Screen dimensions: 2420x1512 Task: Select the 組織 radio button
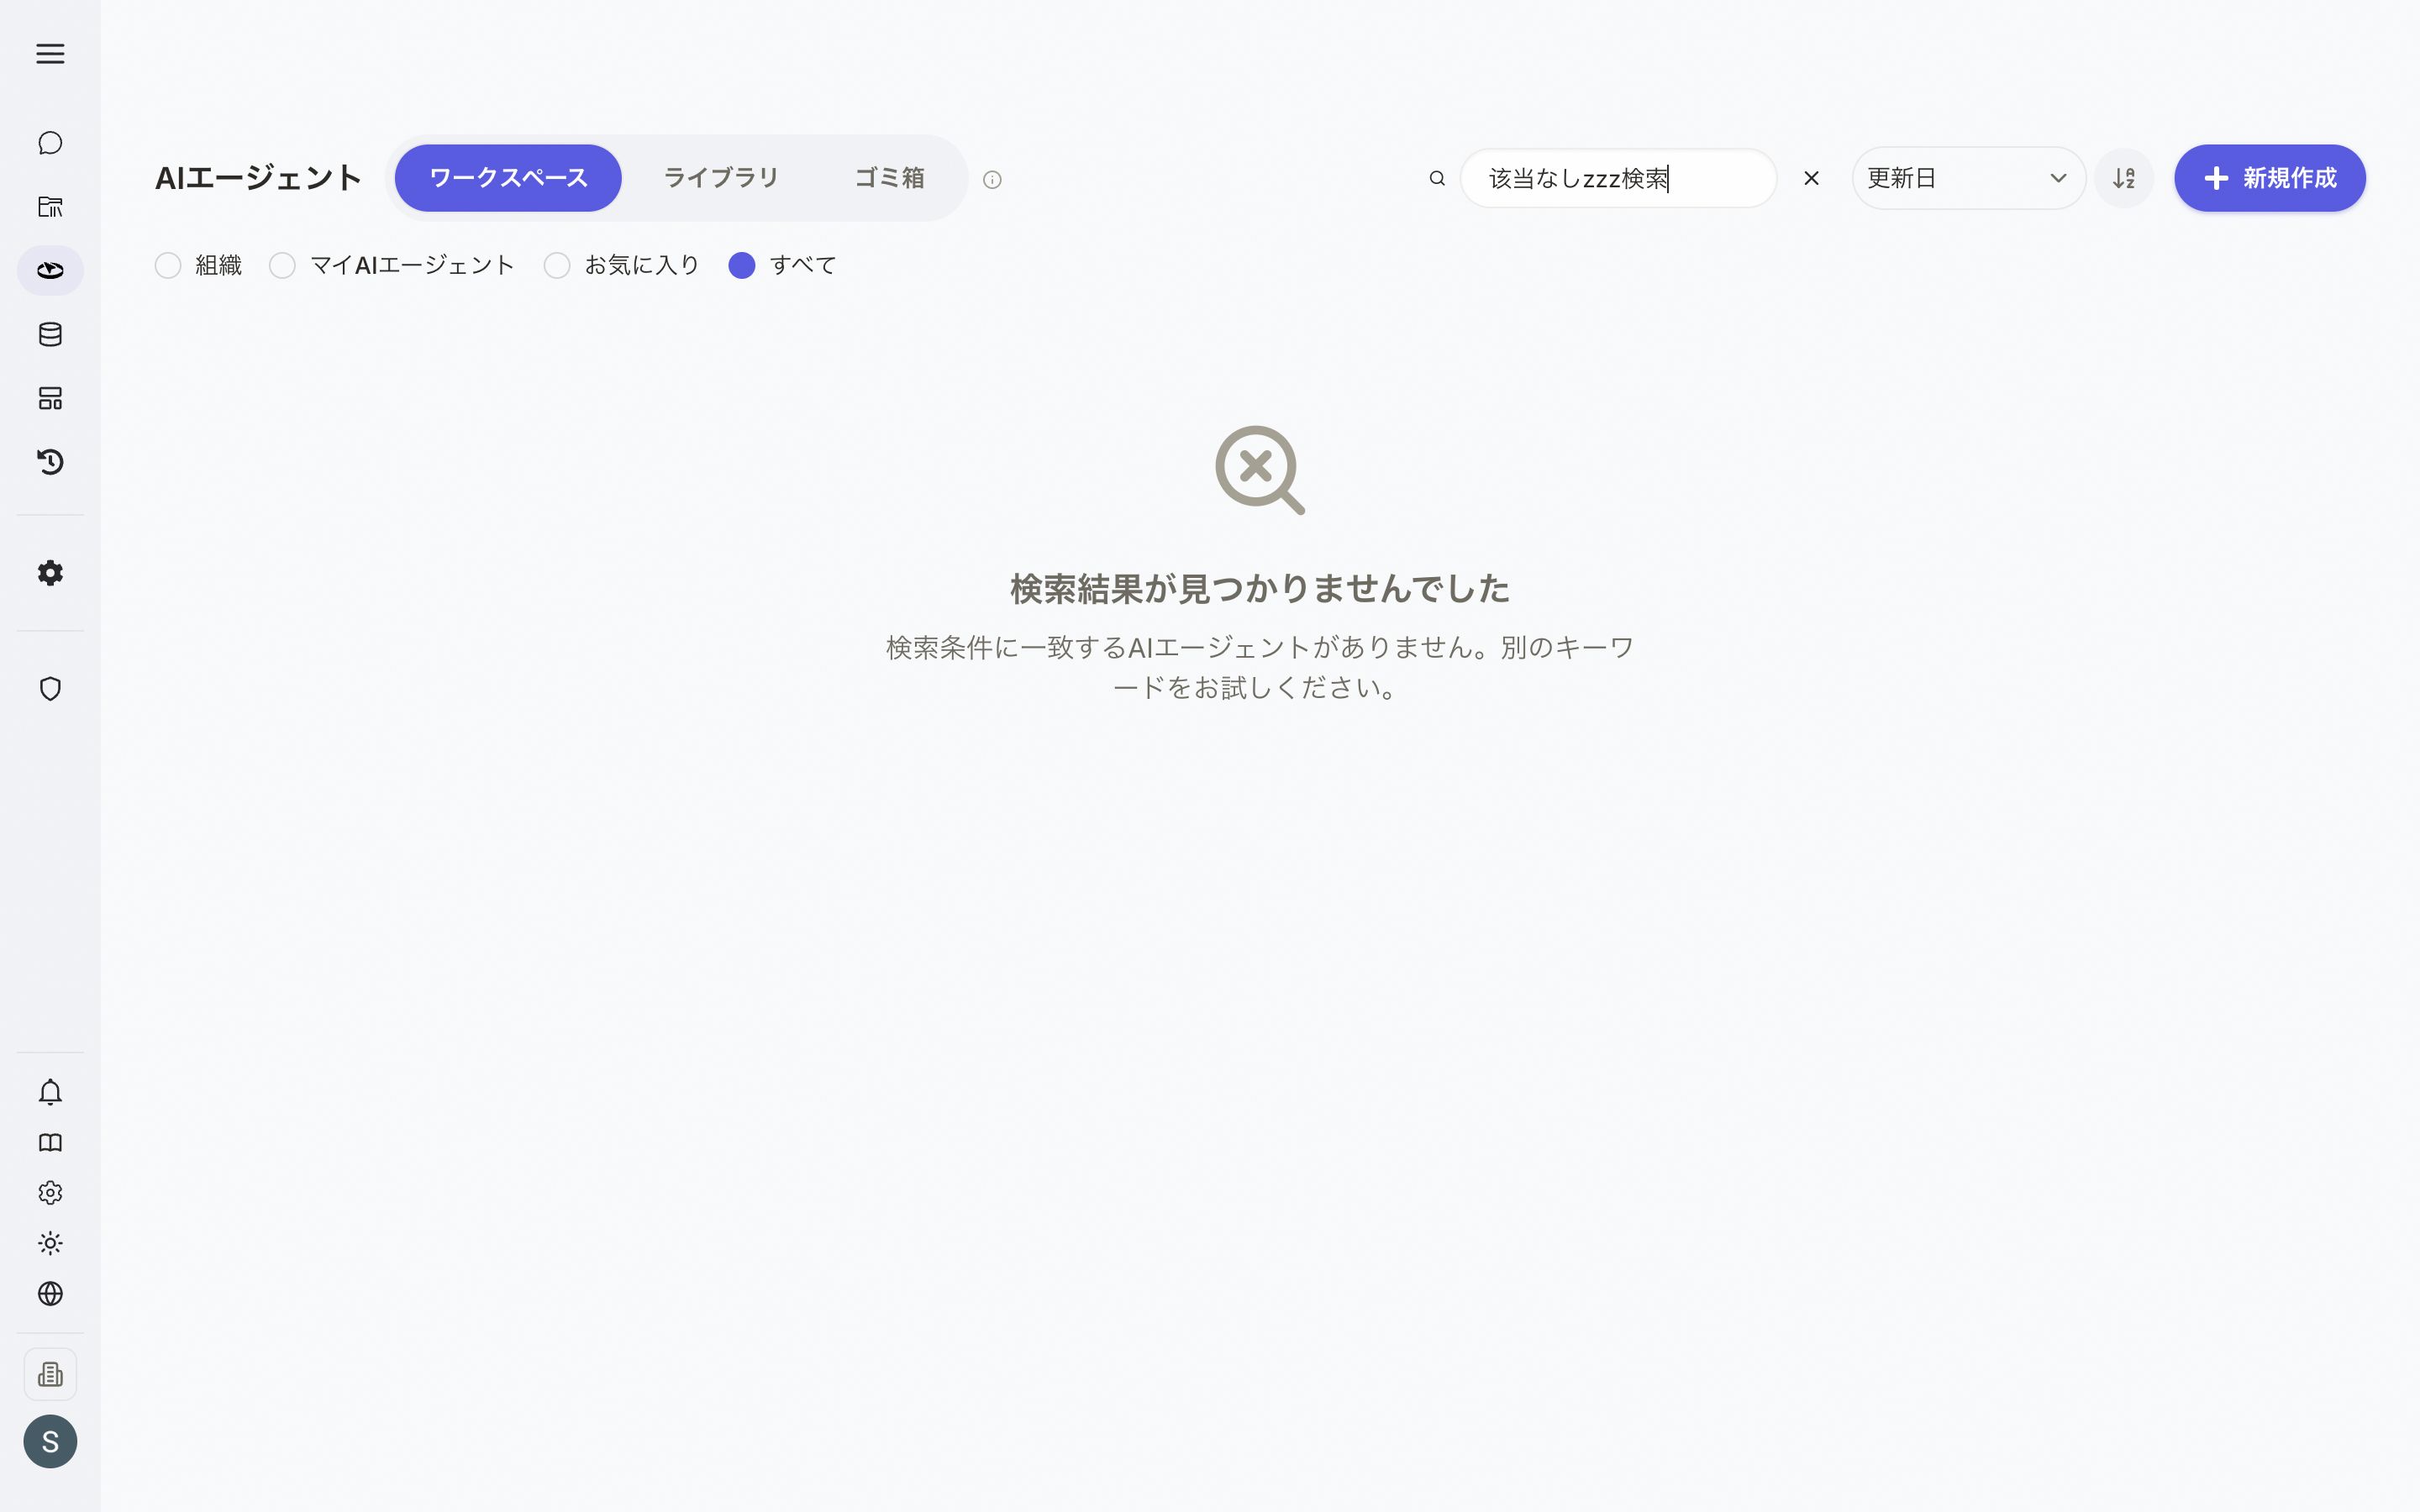pyautogui.click(x=168, y=265)
